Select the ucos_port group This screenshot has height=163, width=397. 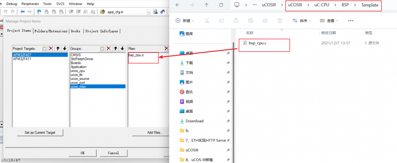tap(78, 83)
